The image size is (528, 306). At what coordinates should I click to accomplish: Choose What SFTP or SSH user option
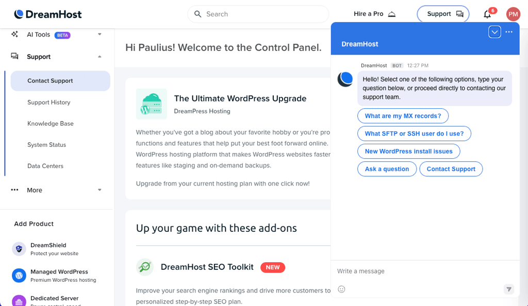[x=414, y=133]
